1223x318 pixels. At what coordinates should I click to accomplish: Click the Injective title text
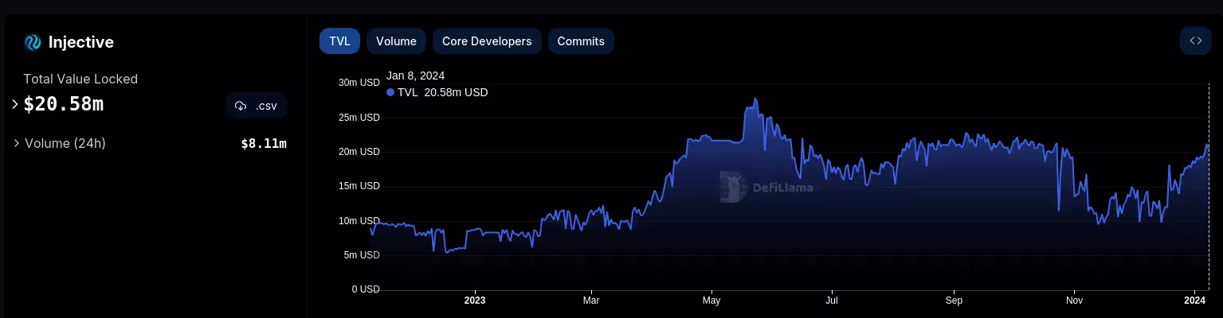(81, 42)
